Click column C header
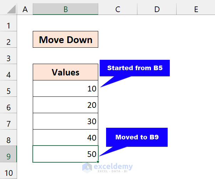This screenshot has width=215, height=179. click(x=118, y=9)
